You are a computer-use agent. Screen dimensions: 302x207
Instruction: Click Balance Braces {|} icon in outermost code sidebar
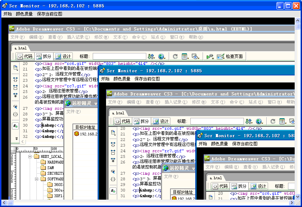[x=15, y=114]
